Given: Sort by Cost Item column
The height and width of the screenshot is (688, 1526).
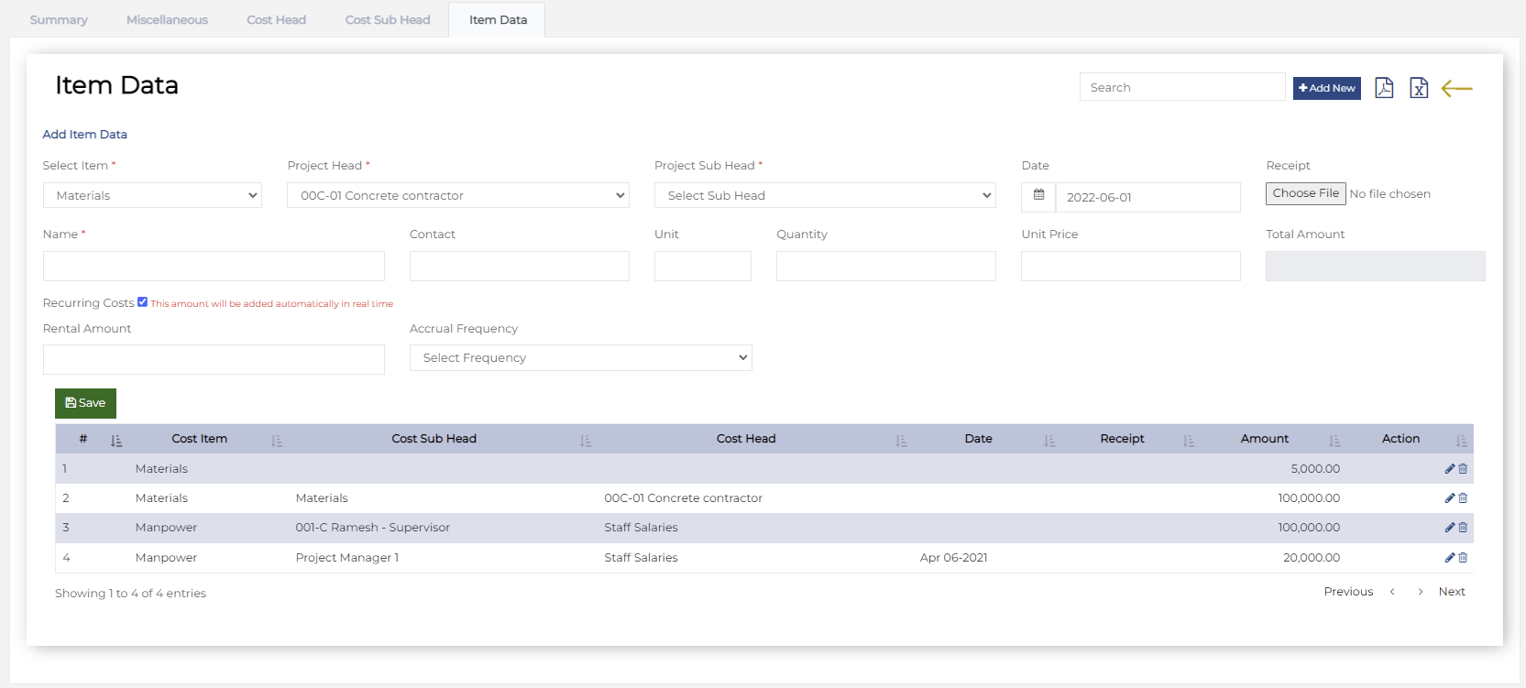Looking at the screenshot, I should coord(277,441).
